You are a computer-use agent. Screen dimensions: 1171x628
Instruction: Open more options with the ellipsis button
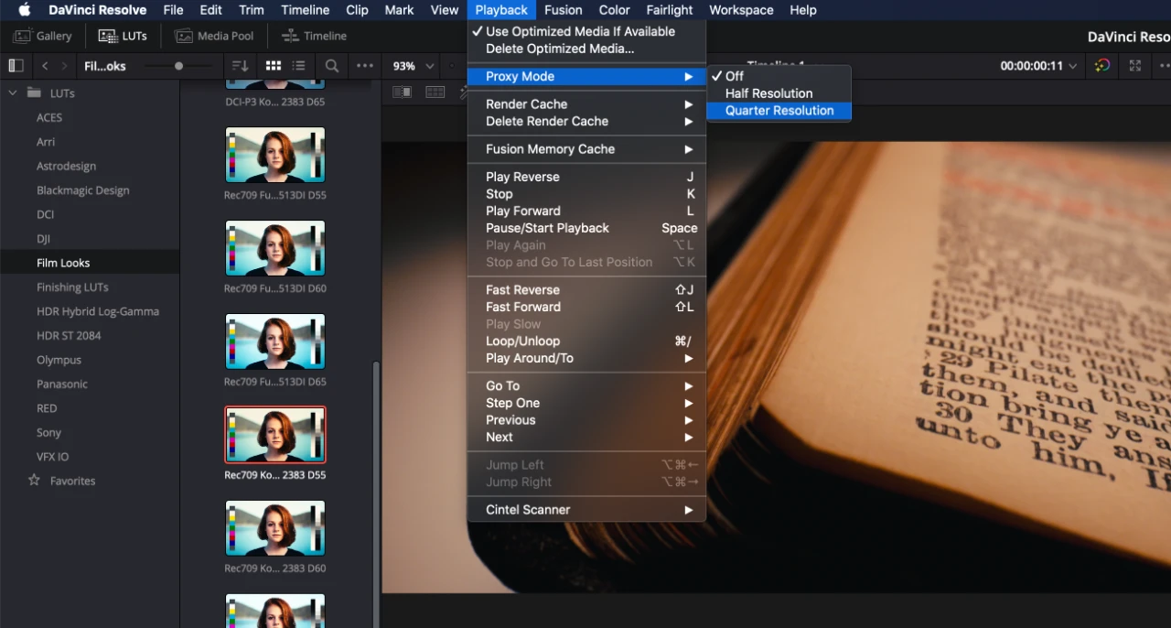(x=364, y=65)
